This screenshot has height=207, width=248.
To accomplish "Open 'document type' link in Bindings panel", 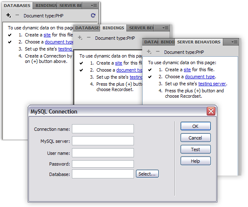I will [x=129, y=70].
